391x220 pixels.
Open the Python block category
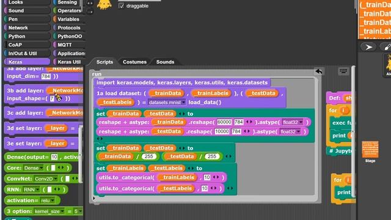pos(27,36)
